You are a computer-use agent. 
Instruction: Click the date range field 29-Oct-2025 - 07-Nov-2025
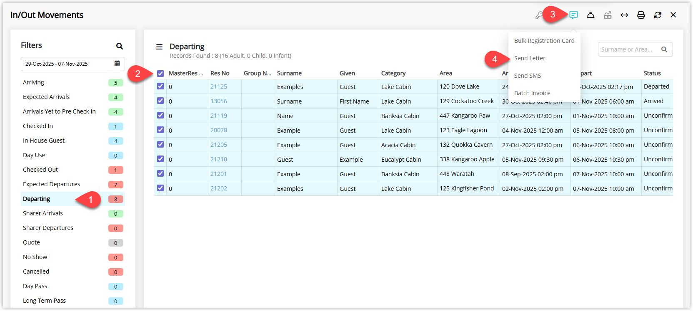point(73,64)
